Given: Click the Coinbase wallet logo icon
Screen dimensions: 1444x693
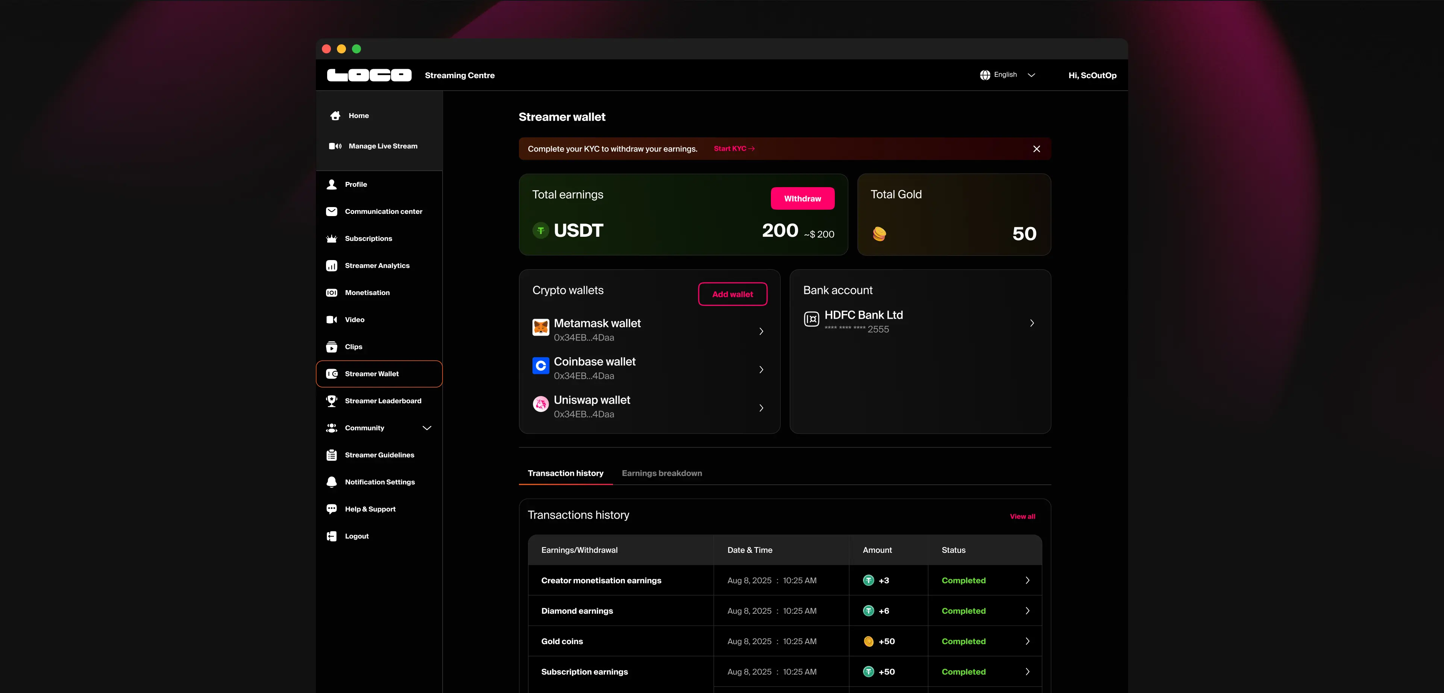Looking at the screenshot, I should click(x=540, y=366).
